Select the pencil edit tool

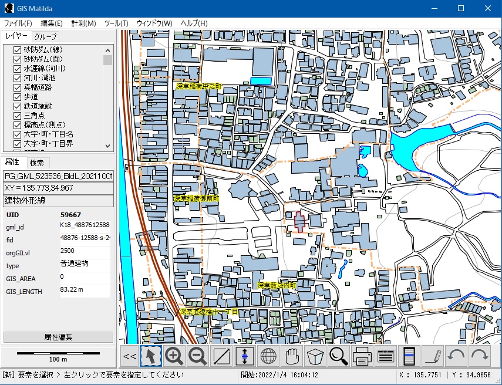click(x=433, y=356)
